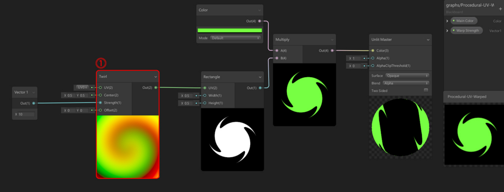Collapse the Multiply node chevron
This screenshot has height=192, width=504.
coord(332,40)
